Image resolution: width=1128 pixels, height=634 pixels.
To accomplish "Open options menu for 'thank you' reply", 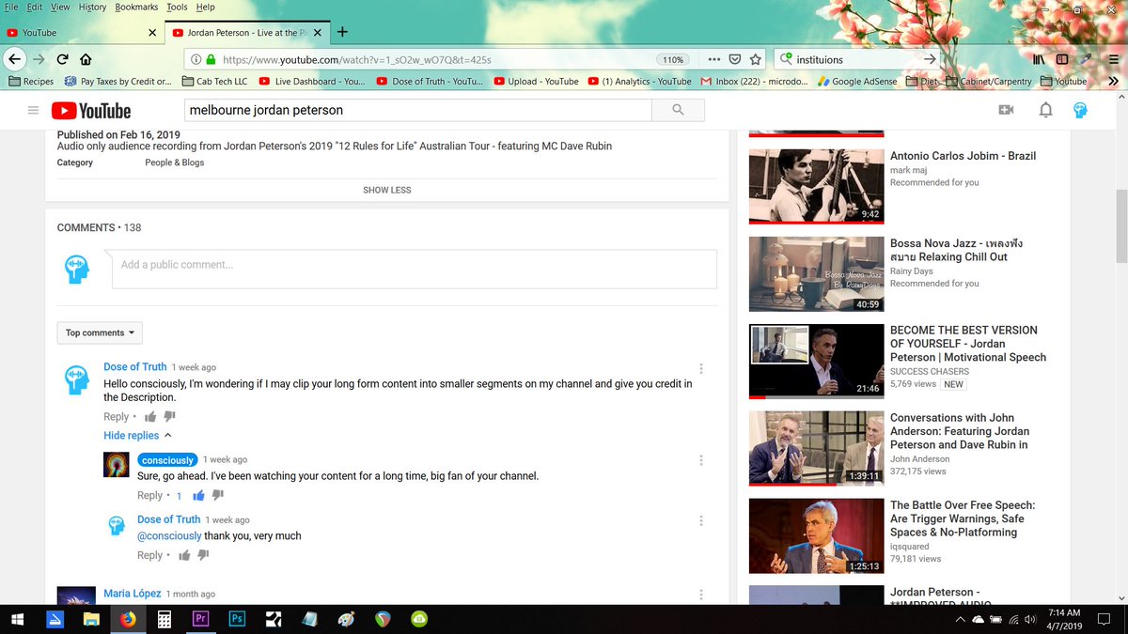I will [x=701, y=520].
